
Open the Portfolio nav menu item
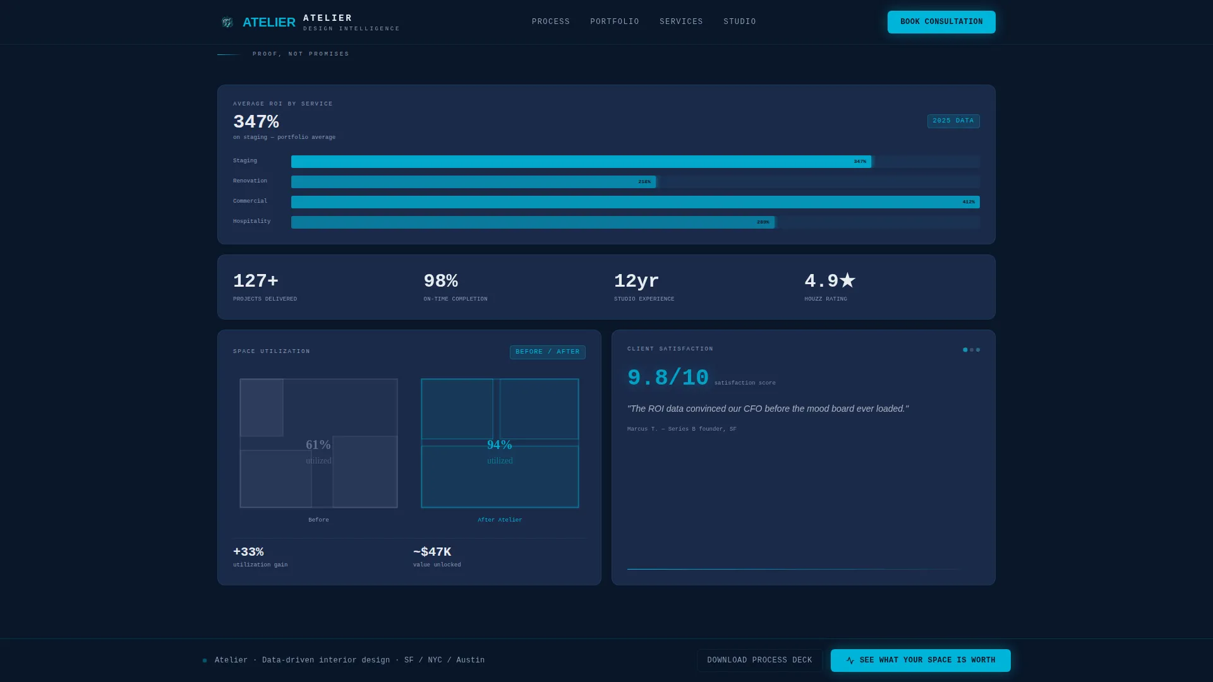pos(615,22)
